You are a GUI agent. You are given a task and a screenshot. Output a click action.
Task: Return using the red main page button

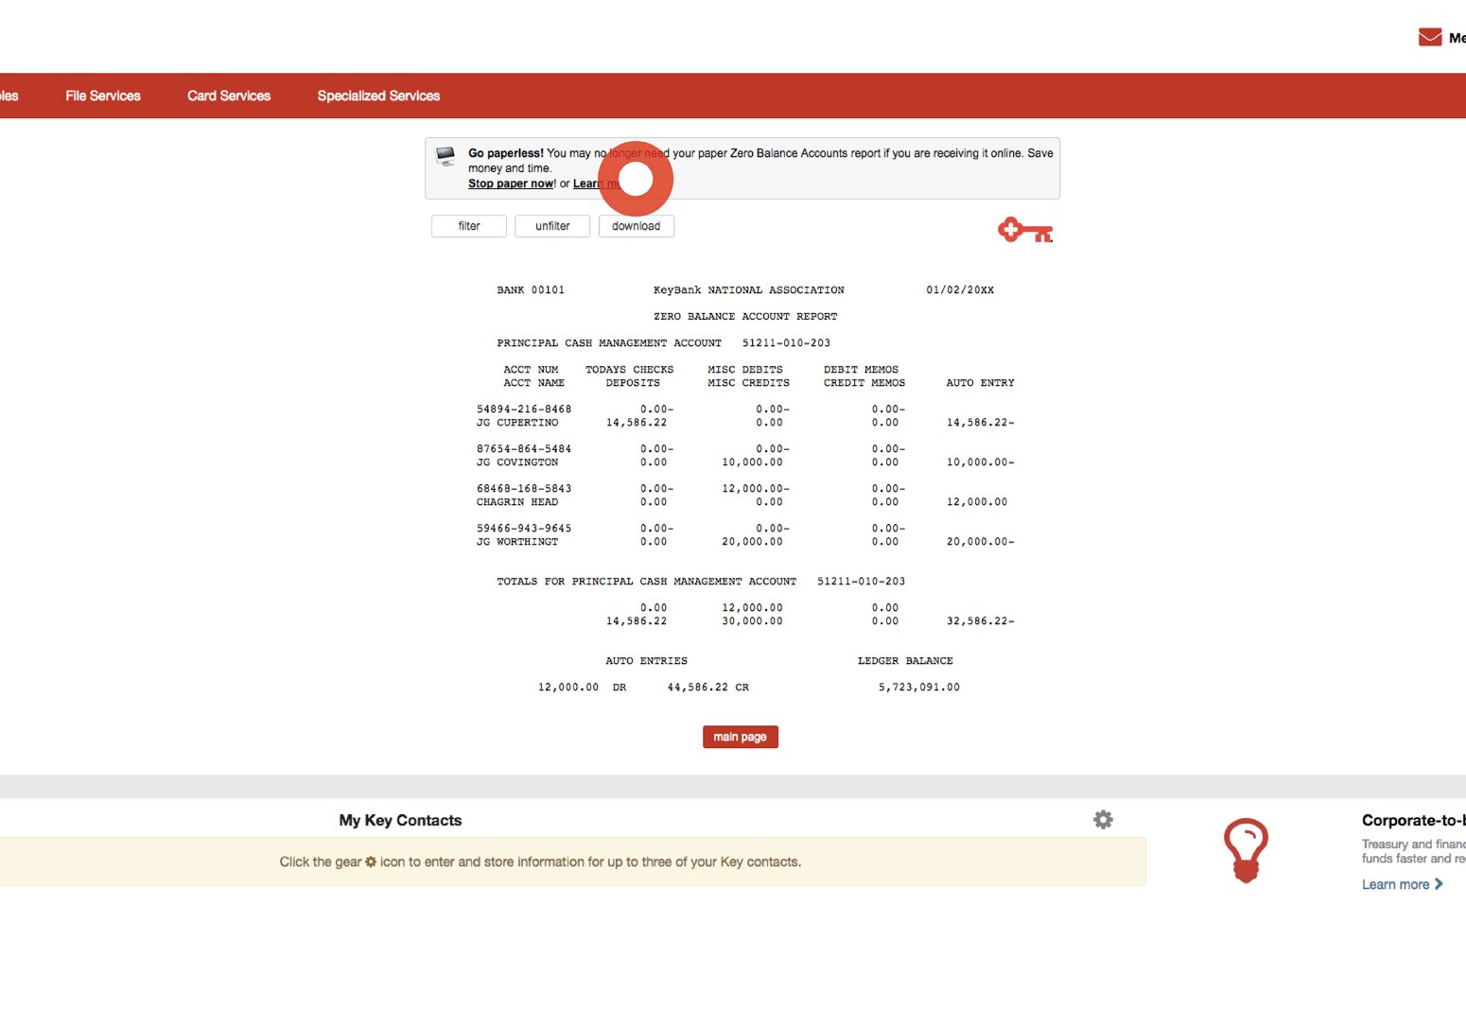[x=740, y=737]
